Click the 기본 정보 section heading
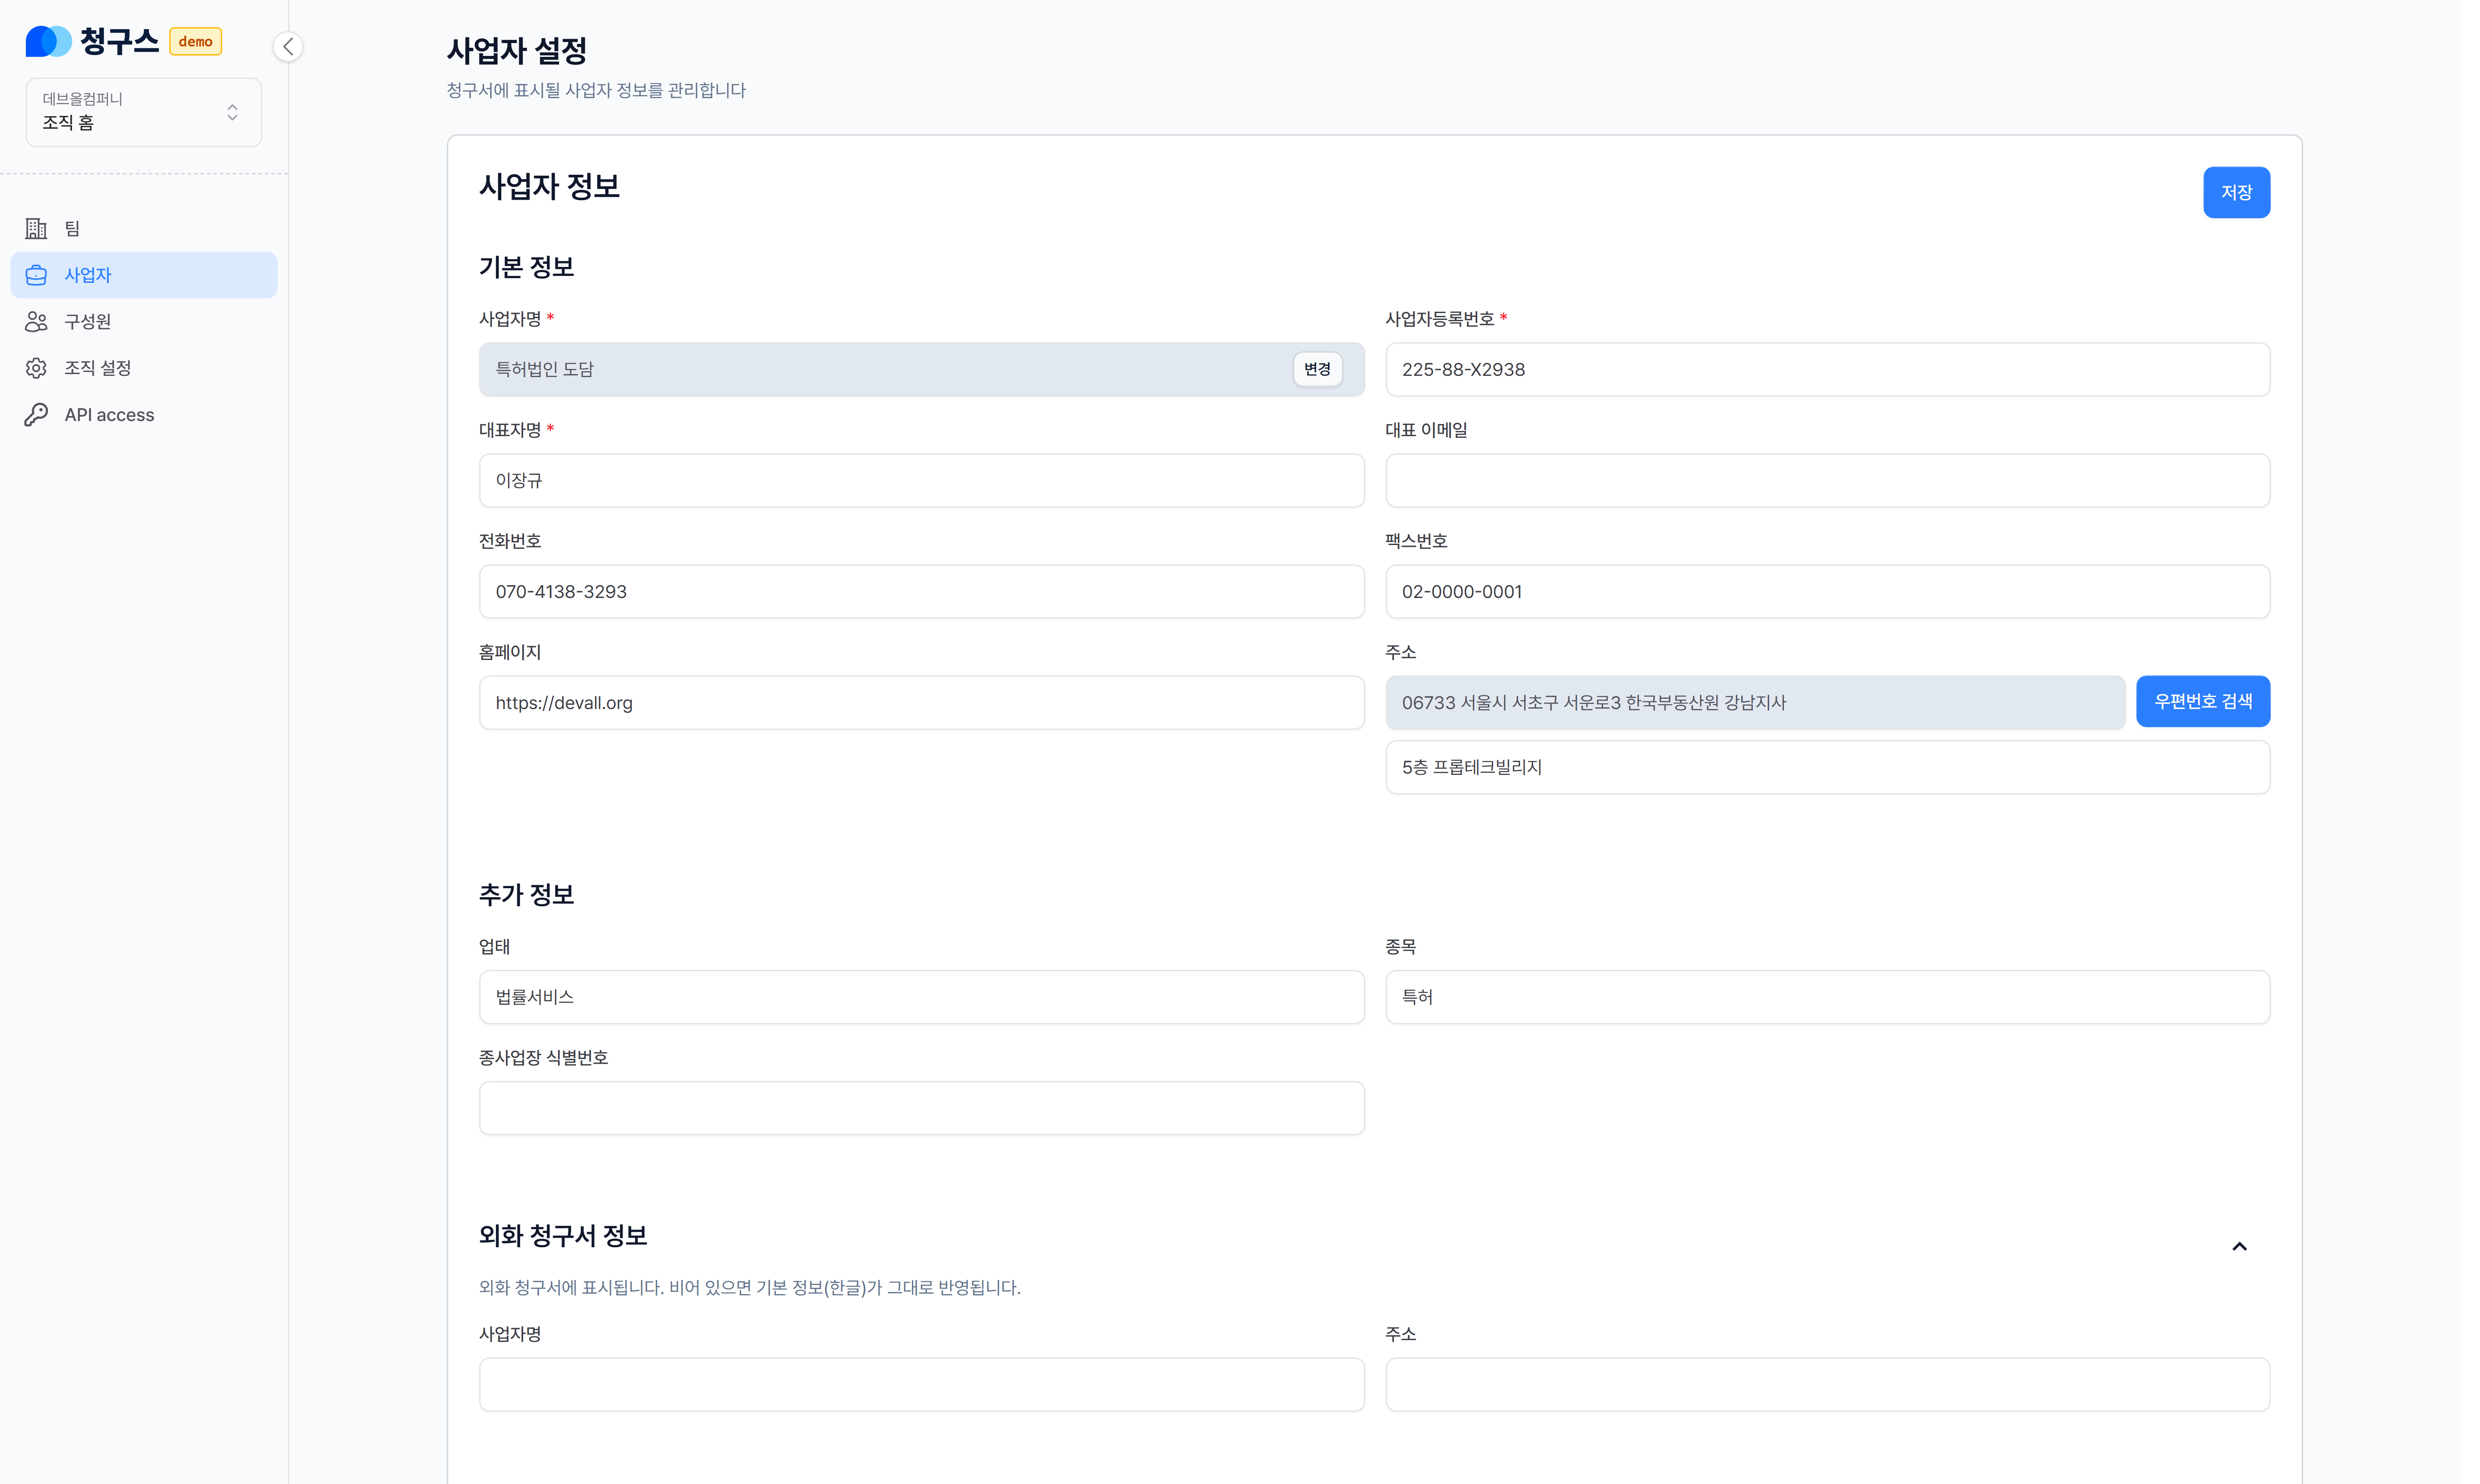Image resolution: width=2480 pixels, height=1484 pixels. coord(526,267)
